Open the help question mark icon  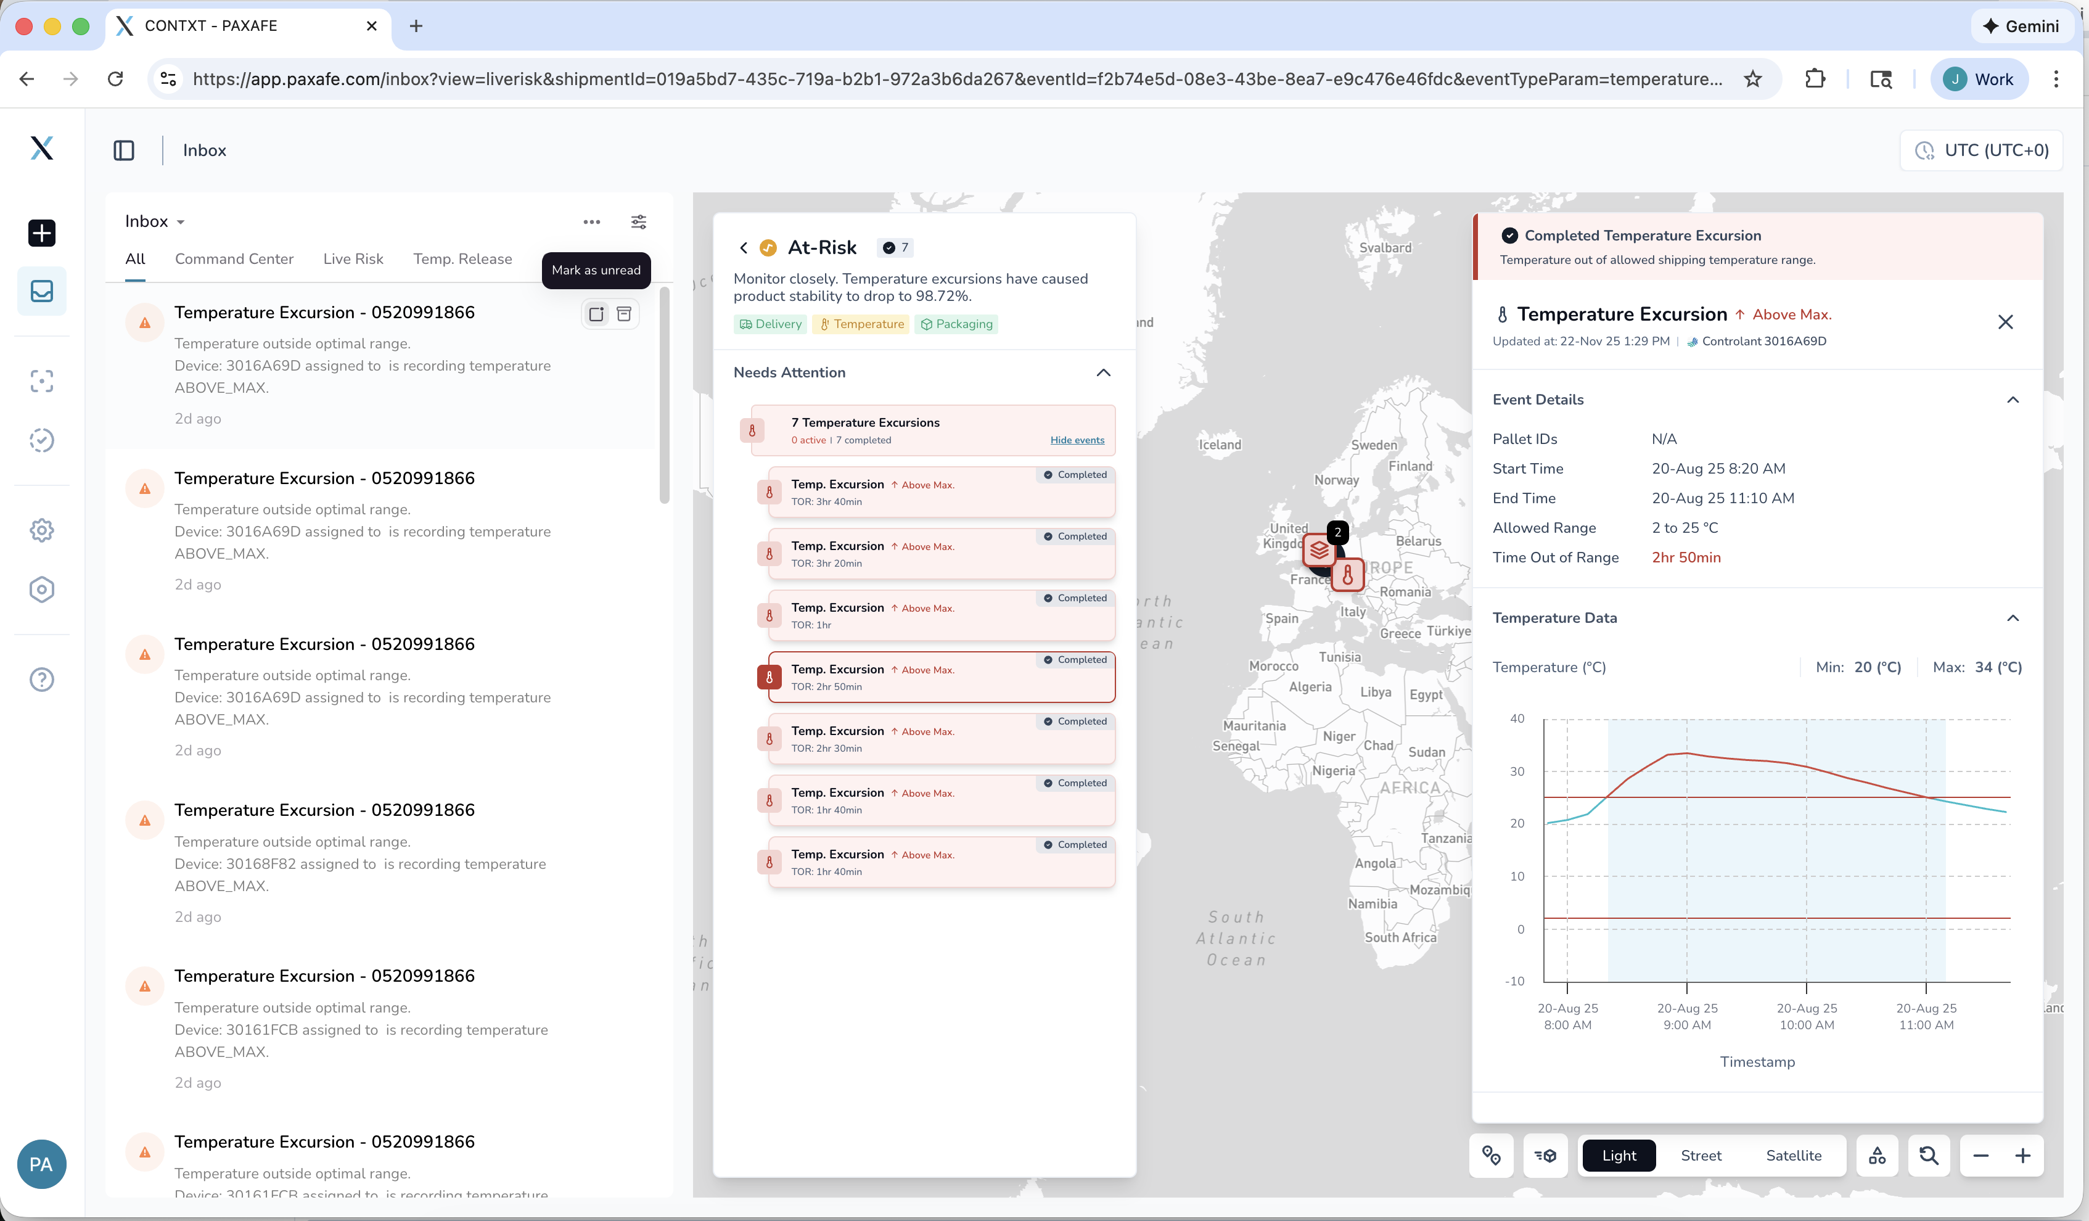click(41, 680)
